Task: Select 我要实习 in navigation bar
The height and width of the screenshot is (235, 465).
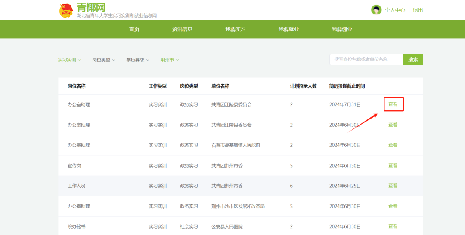Action: (x=235, y=29)
